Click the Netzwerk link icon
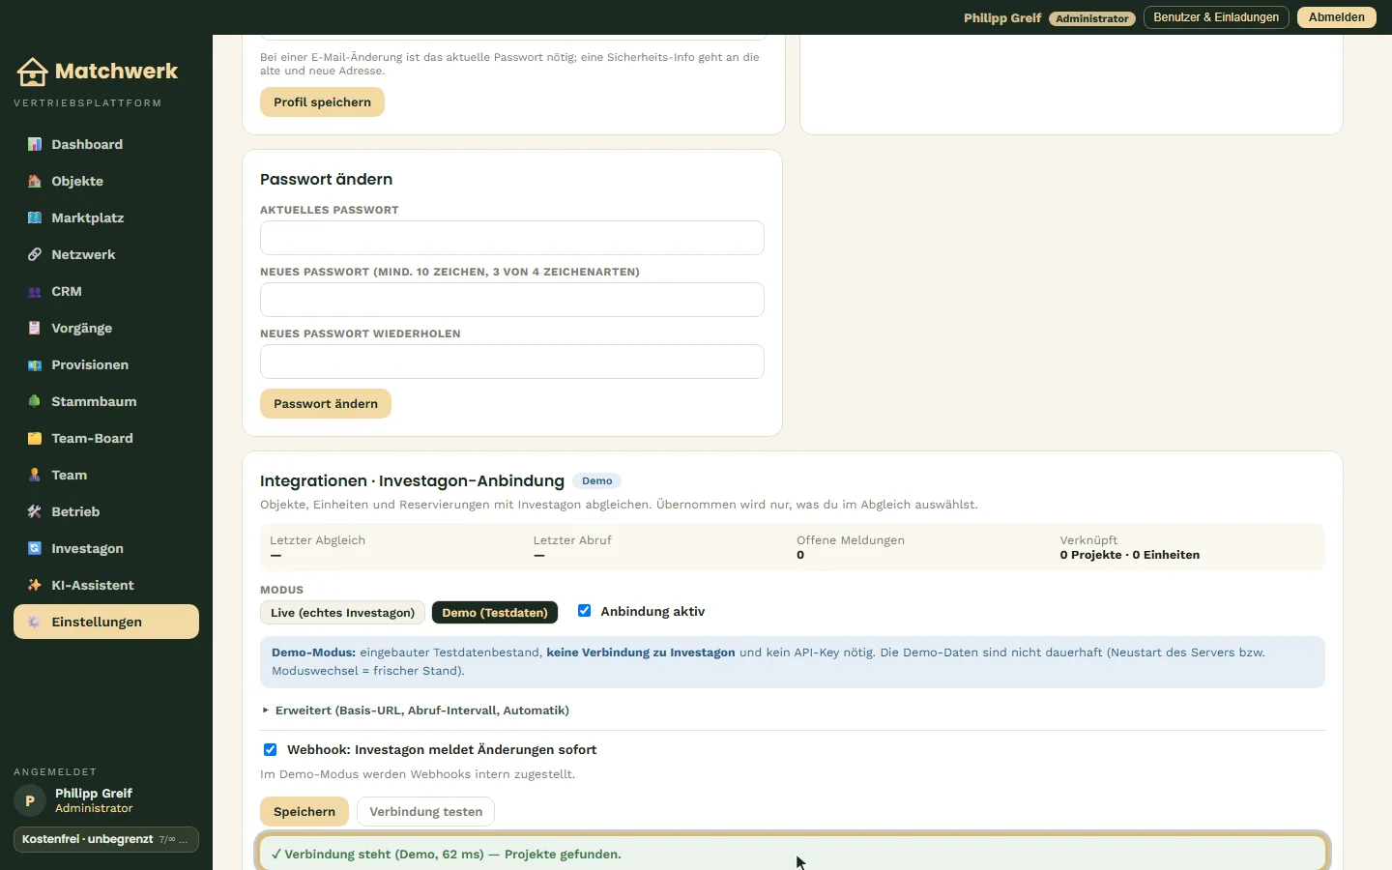This screenshot has width=1392, height=870. [x=35, y=254]
